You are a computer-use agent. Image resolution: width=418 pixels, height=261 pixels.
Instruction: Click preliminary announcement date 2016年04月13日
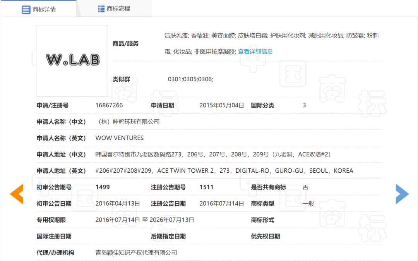tap(118, 204)
